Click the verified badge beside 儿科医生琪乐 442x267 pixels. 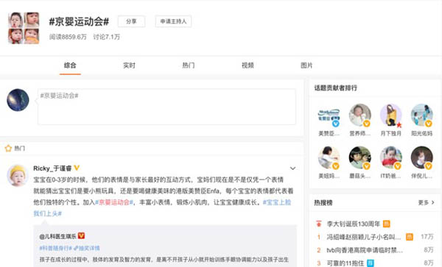point(81,236)
